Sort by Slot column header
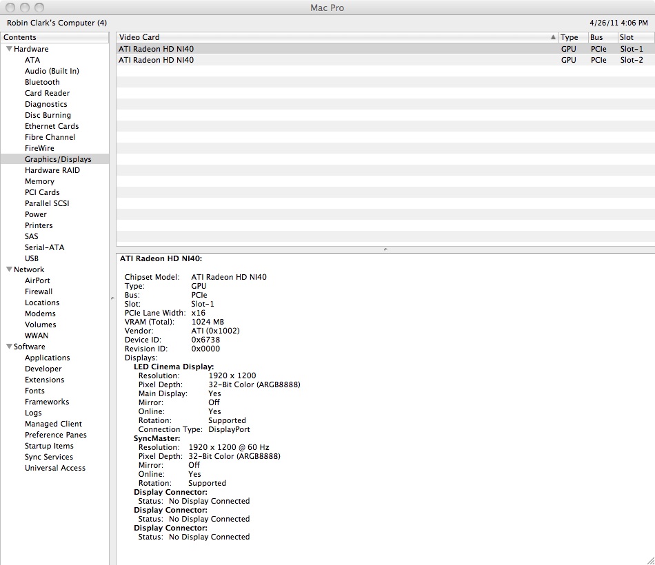The height and width of the screenshot is (565, 655). click(636, 37)
